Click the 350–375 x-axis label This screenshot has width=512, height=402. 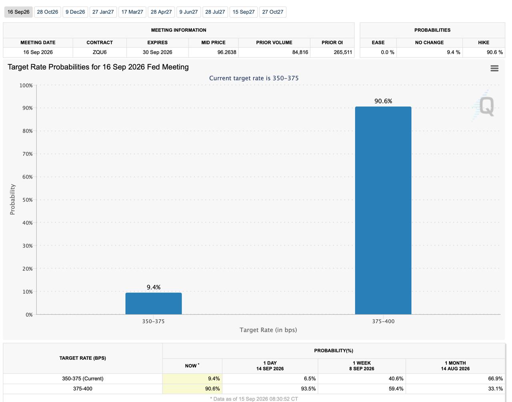(154, 321)
